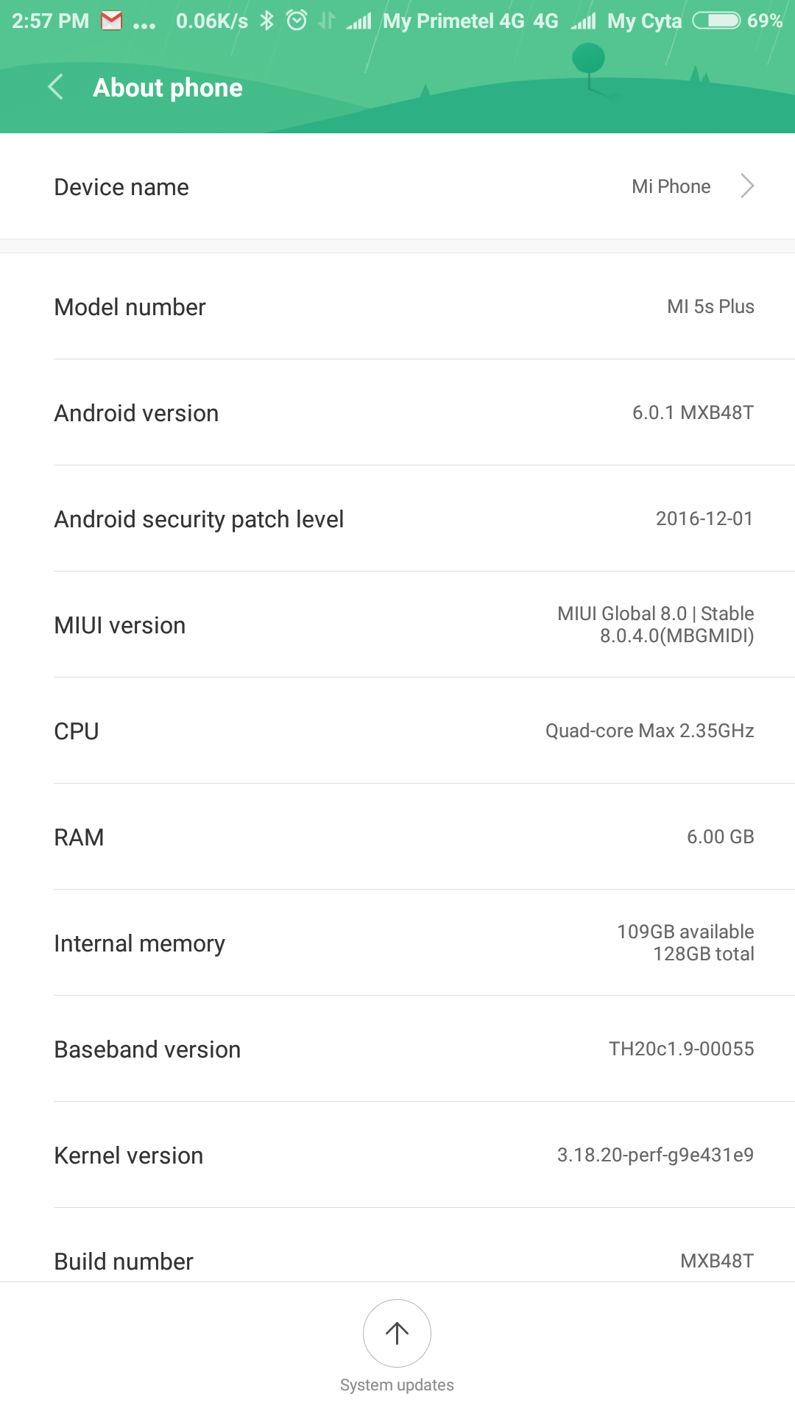Tap the battery indicator icon

point(716,21)
